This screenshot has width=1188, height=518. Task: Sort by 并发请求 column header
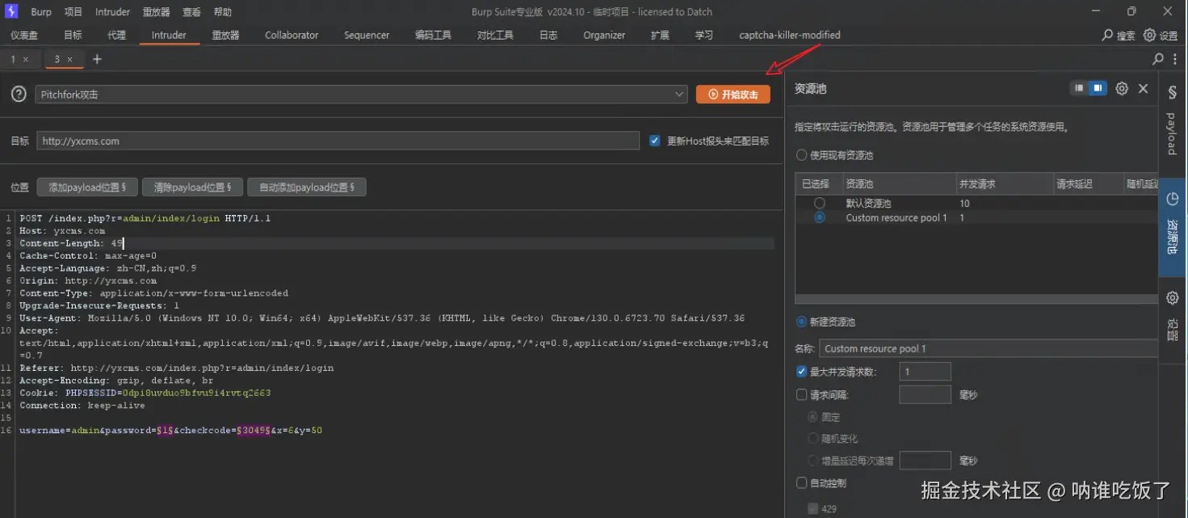[1003, 184]
